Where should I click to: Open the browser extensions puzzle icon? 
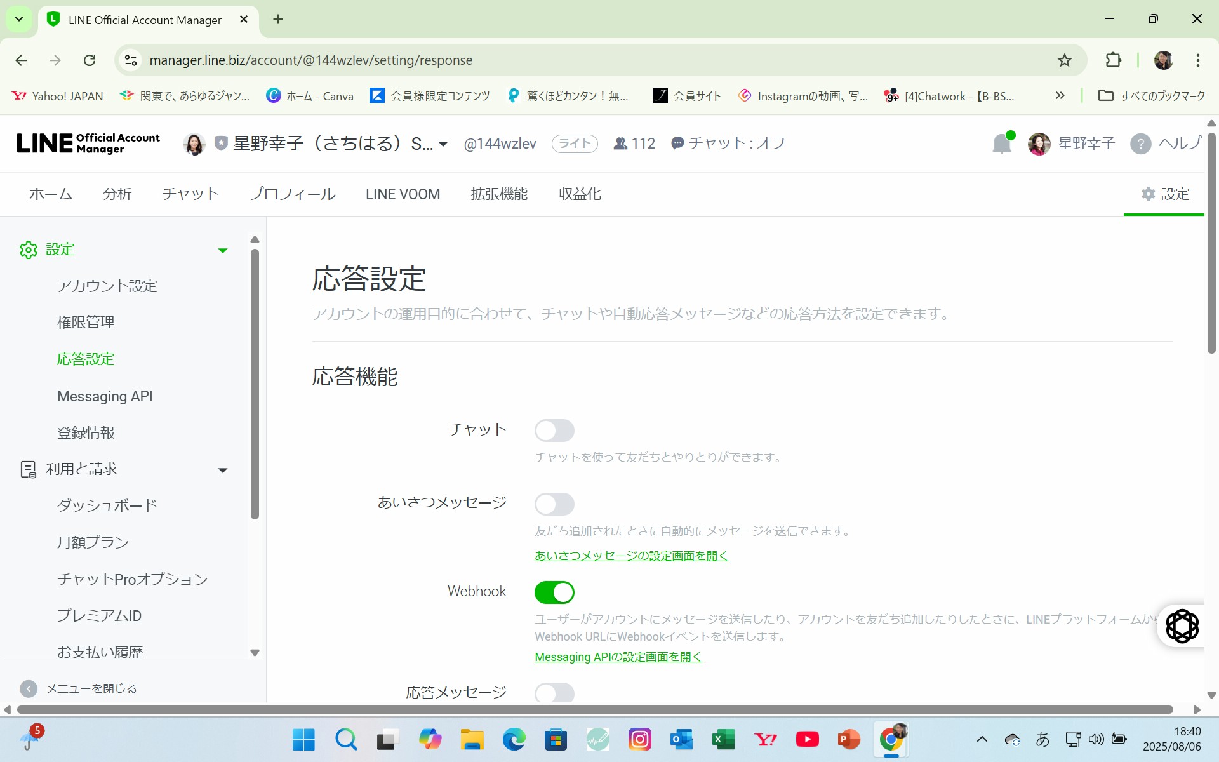pos(1114,60)
